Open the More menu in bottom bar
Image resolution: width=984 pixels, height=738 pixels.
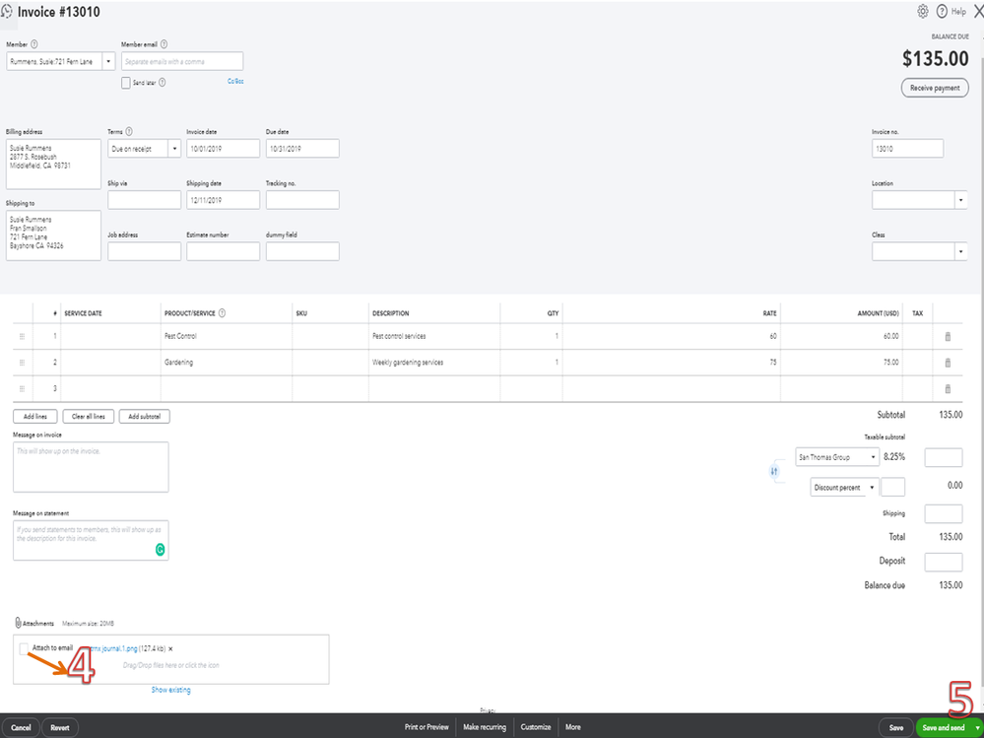[573, 727]
